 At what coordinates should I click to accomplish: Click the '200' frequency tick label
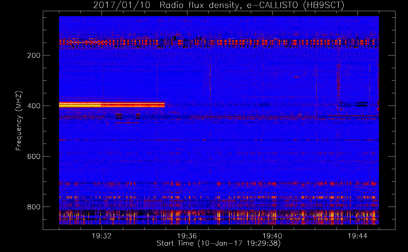pos(34,55)
